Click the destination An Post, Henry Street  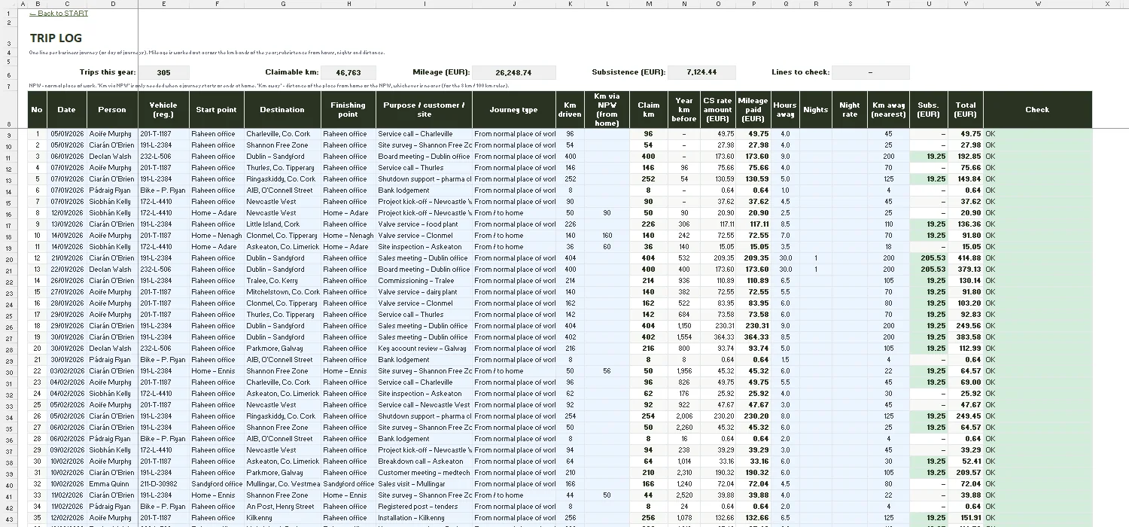coord(282,507)
